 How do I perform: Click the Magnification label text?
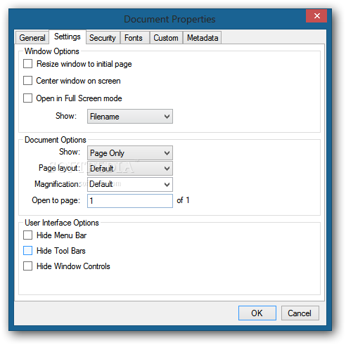(58, 184)
